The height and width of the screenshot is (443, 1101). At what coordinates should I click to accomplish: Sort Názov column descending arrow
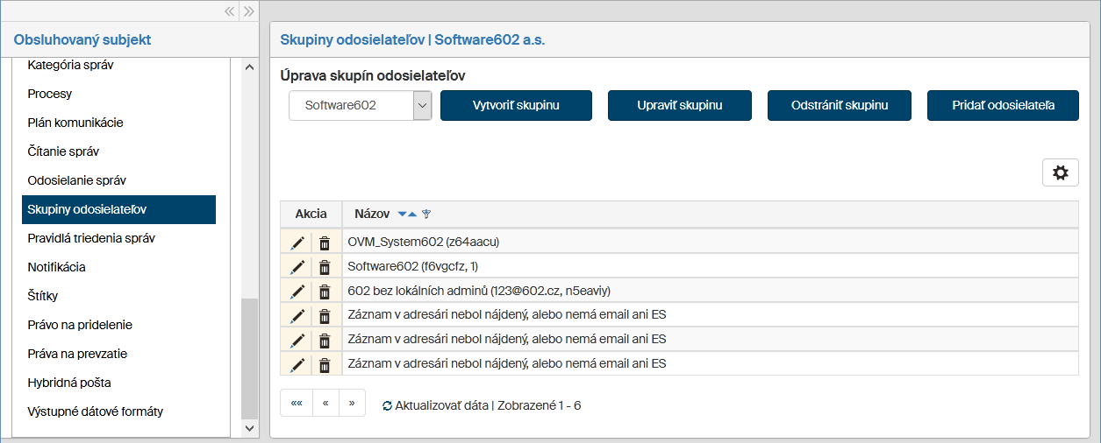(403, 214)
